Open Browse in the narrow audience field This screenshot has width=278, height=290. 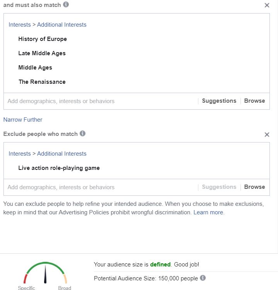point(254,101)
